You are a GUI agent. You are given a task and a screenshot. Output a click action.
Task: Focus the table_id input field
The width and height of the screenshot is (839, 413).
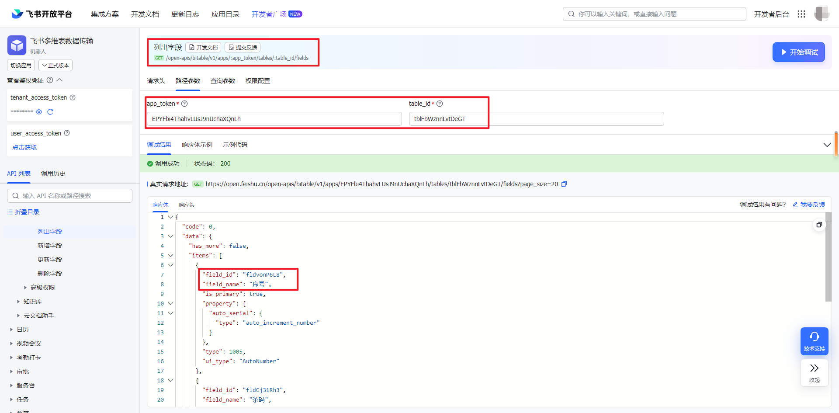tap(537, 119)
